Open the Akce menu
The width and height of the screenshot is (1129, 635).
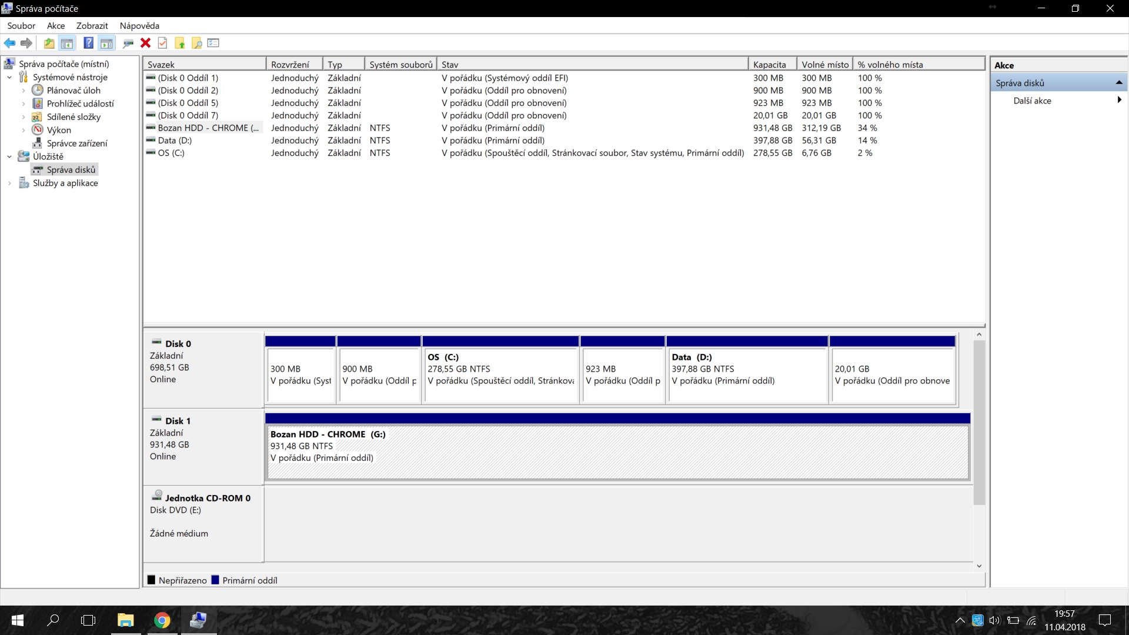click(x=56, y=26)
